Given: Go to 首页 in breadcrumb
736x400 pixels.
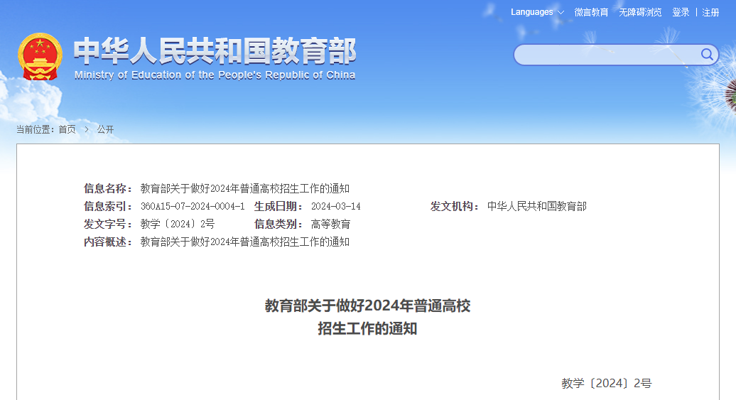Looking at the screenshot, I should tap(67, 129).
